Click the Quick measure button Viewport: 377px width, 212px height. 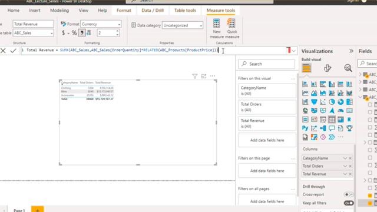pyautogui.click(x=232, y=28)
